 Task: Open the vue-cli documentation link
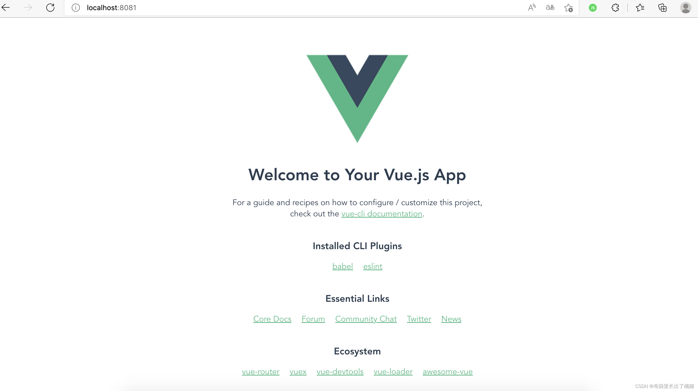click(x=382, y=214)
